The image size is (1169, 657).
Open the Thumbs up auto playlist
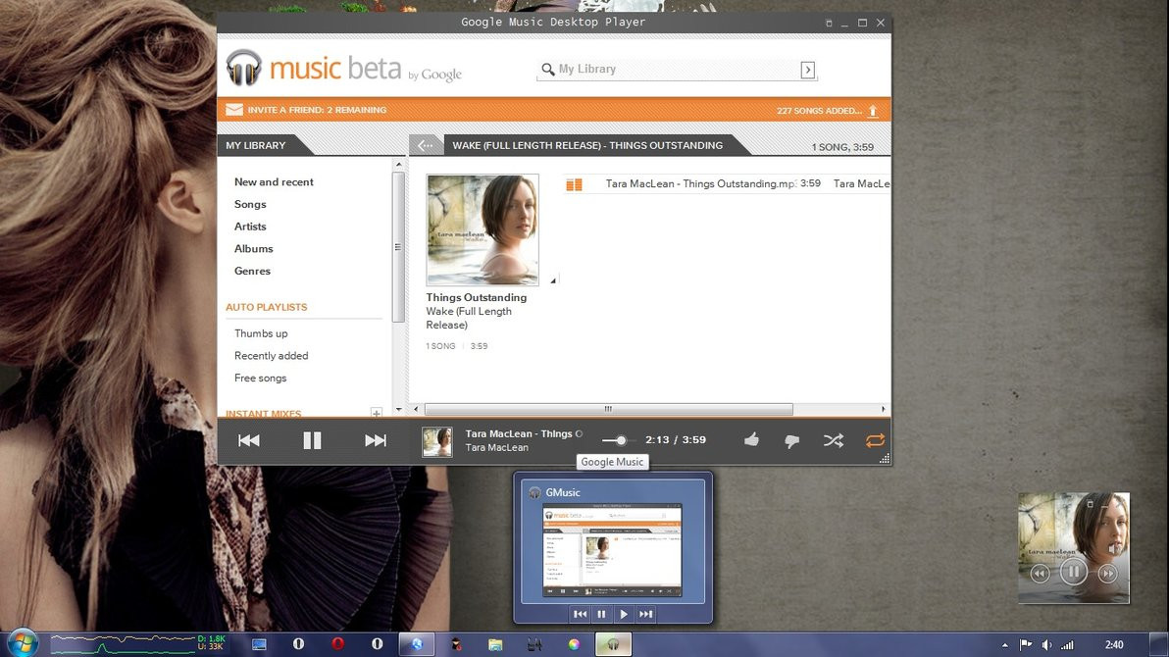[x=261, y=333]
